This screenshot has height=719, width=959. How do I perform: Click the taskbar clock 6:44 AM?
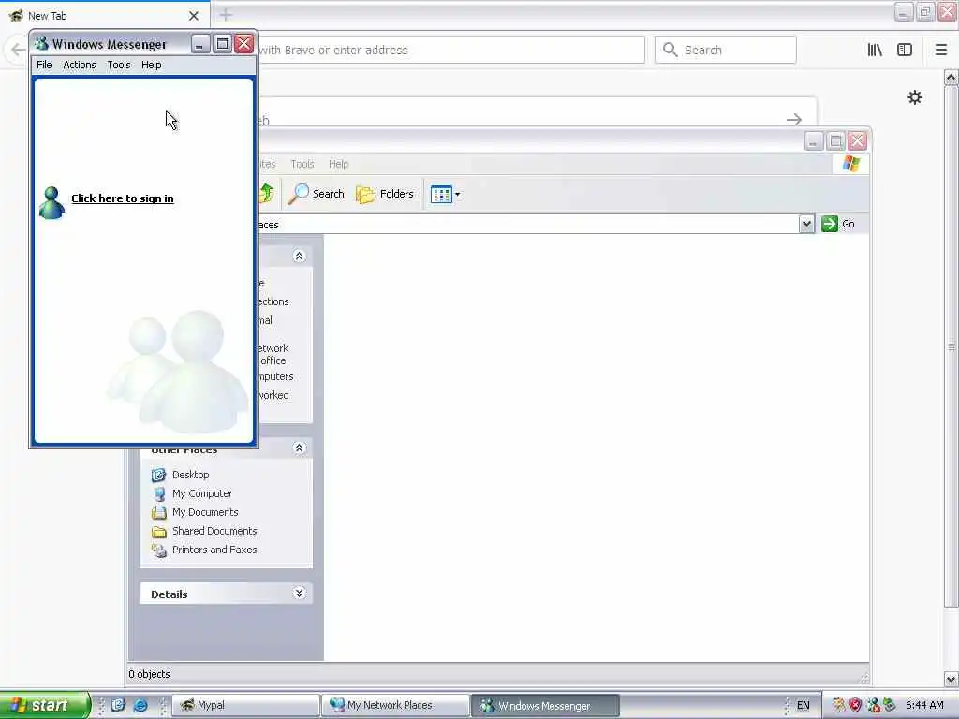click(x=924, y=705)
